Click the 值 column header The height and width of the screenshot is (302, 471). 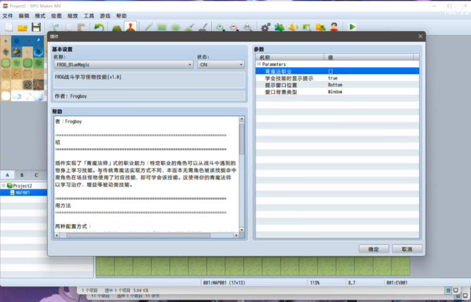pos(369,57)
